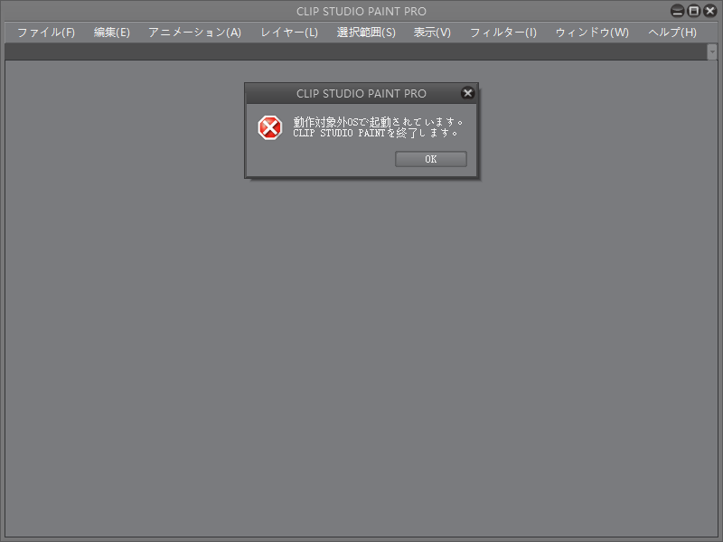This screenshot has height=542, width=723.
Task: Open the 選択範囲(S) menu
Action: 366,33
